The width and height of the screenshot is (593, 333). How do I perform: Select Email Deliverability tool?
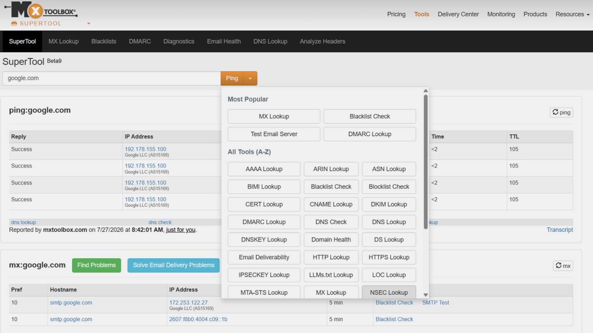tap(264, 258)
